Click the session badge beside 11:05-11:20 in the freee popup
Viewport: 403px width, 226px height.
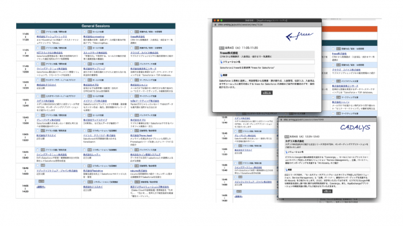[221, 48]
